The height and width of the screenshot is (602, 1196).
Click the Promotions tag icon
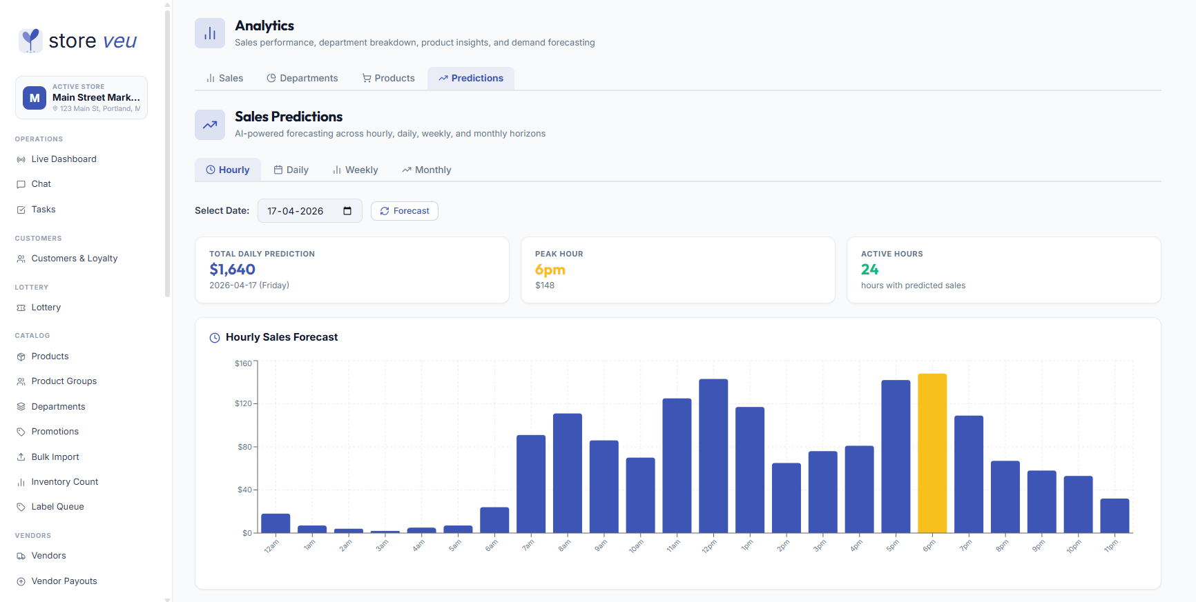point(21,432)
